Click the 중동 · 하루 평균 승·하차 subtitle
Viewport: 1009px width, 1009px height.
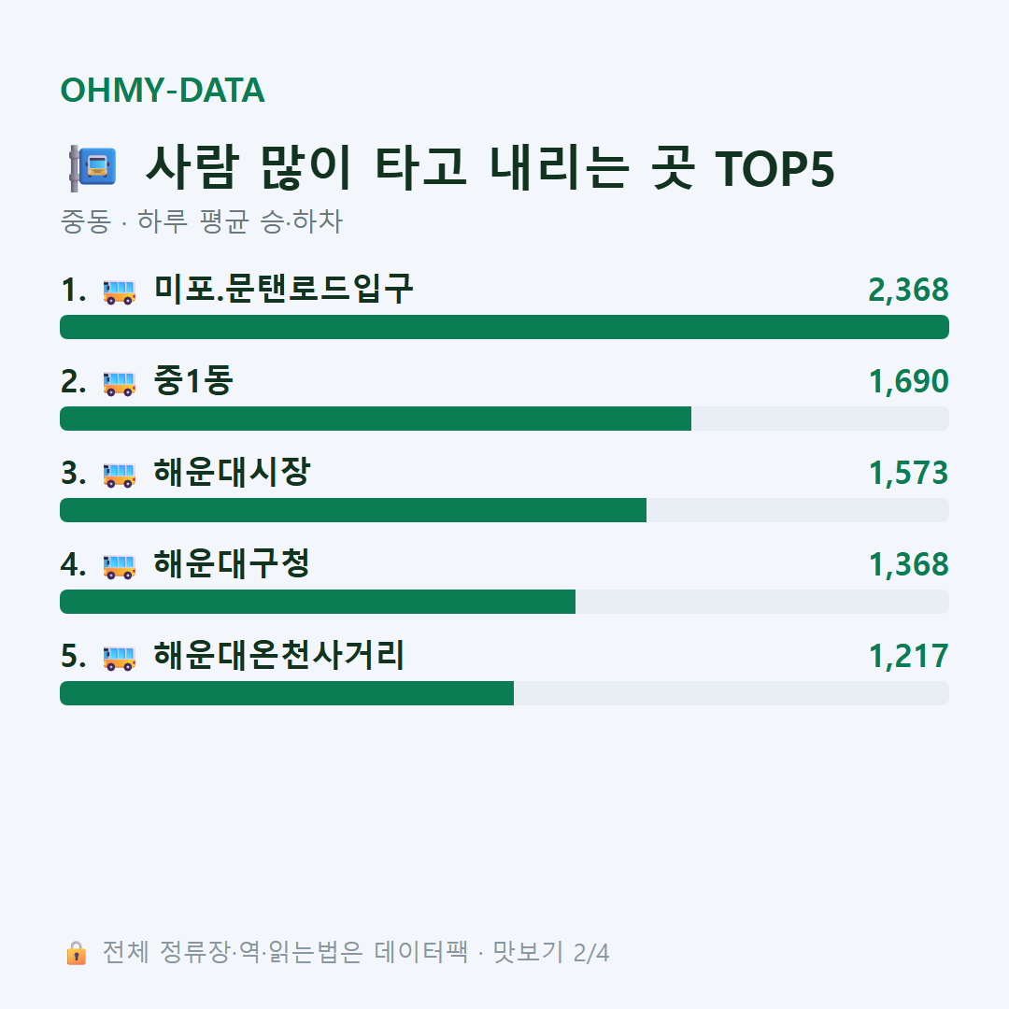[x=202, y=221]
